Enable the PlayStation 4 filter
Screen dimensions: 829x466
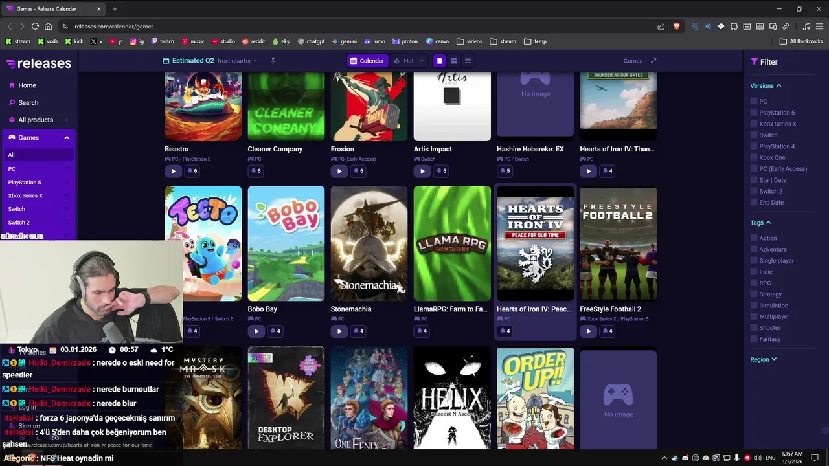(754, 146)
